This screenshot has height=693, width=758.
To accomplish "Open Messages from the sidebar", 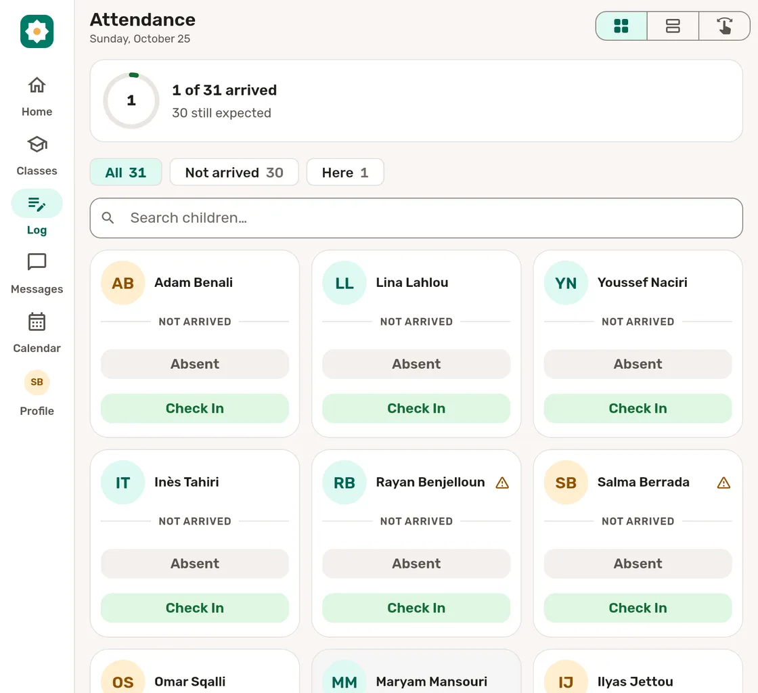I will coord(37,274).
